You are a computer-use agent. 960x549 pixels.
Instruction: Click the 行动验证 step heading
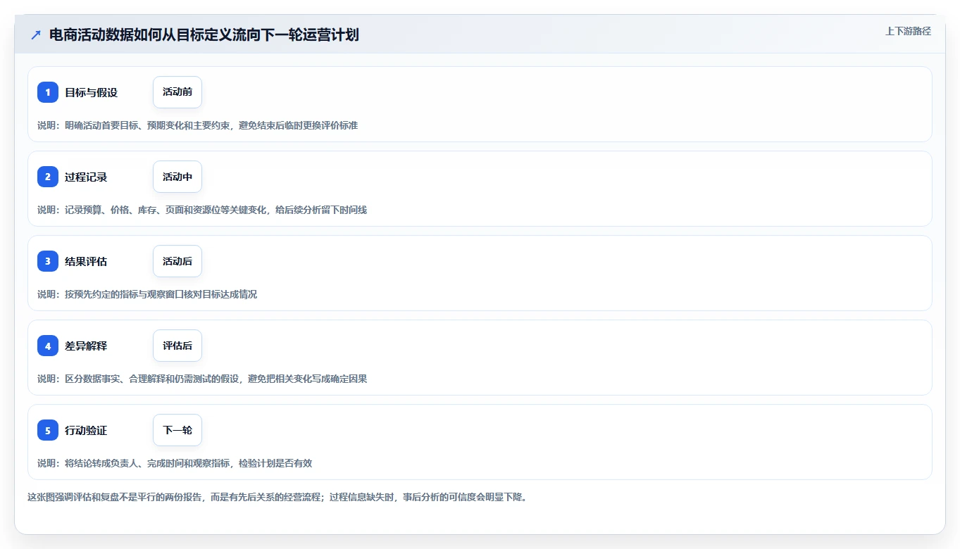(86, 430)
